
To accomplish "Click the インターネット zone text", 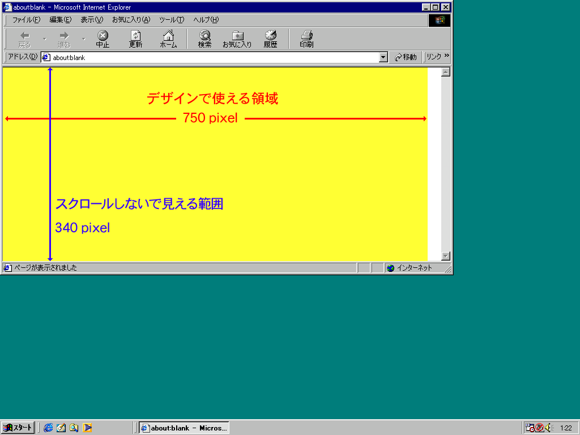I will tap(414, 268).
